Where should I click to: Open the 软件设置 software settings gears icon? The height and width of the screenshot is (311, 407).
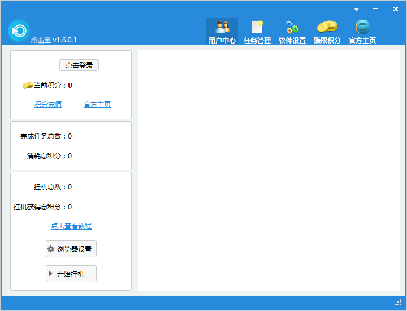pos(292,27)
